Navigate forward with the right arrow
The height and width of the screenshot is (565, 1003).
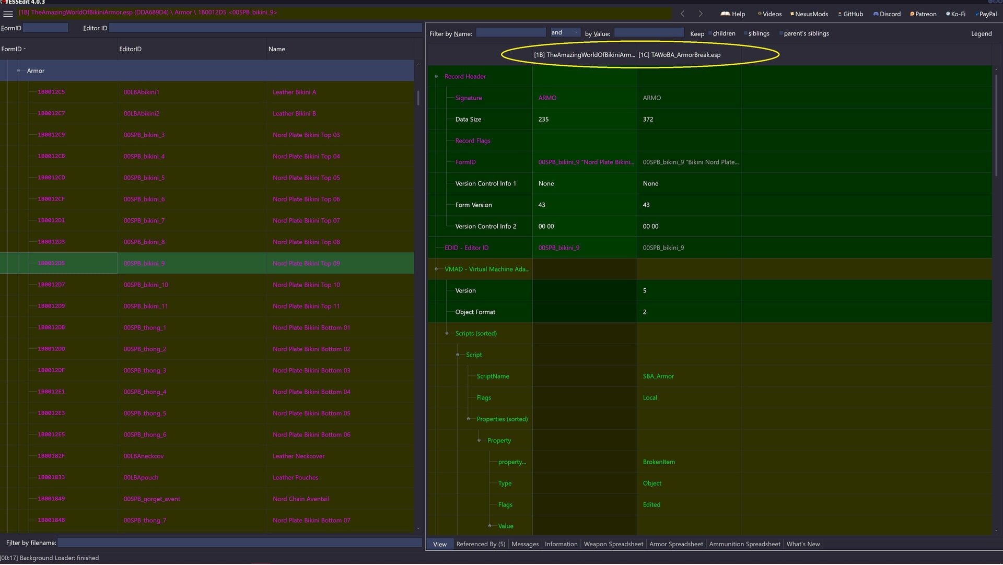(x=701, y=14)
